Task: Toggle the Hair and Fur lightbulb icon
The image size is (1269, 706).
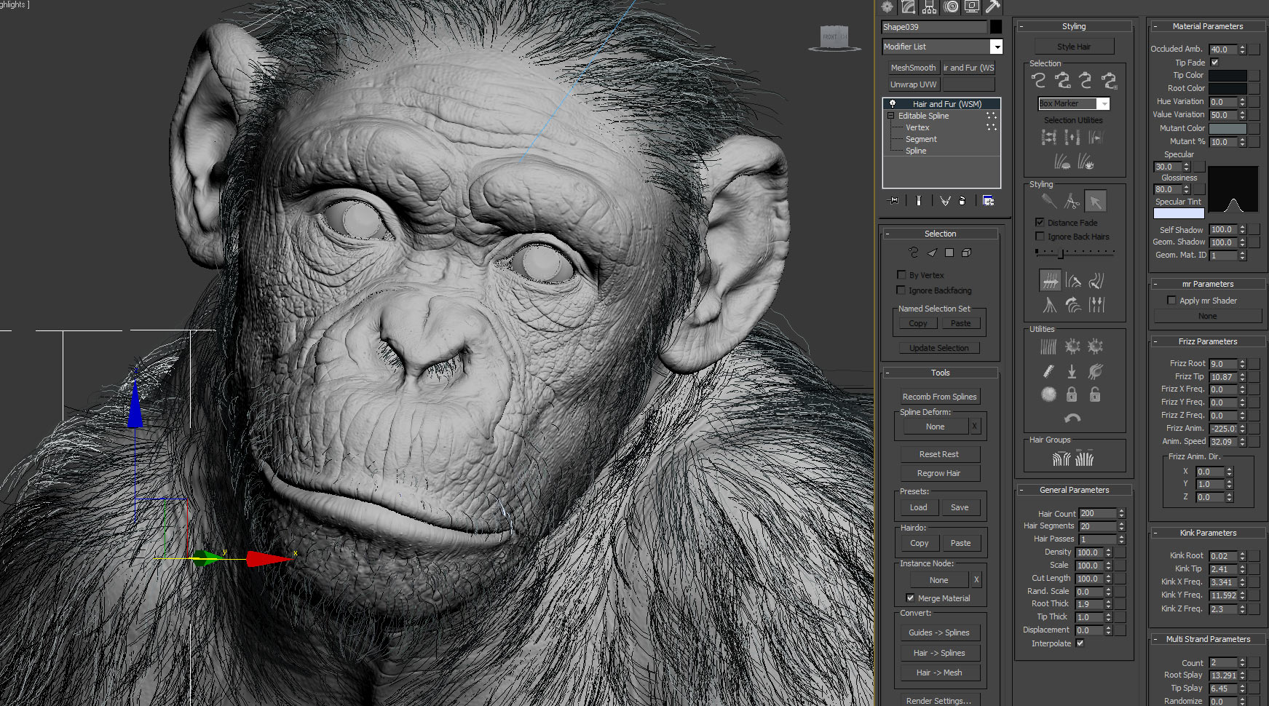Action: click(892, 104)
